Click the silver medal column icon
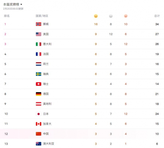Image resolution: width=164 pixels, height=148 pixels. (x=111, y=16)
